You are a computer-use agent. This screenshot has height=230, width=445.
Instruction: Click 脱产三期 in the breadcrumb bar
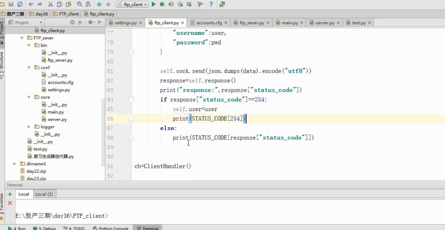point(13,14)
